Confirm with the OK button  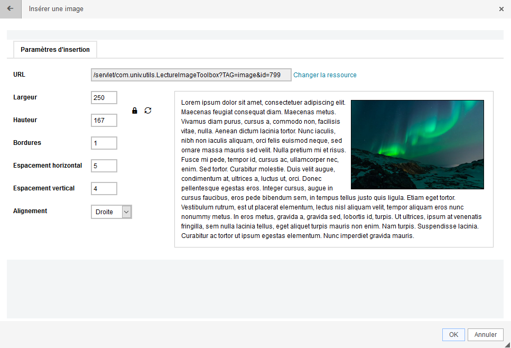click(453, 335)
